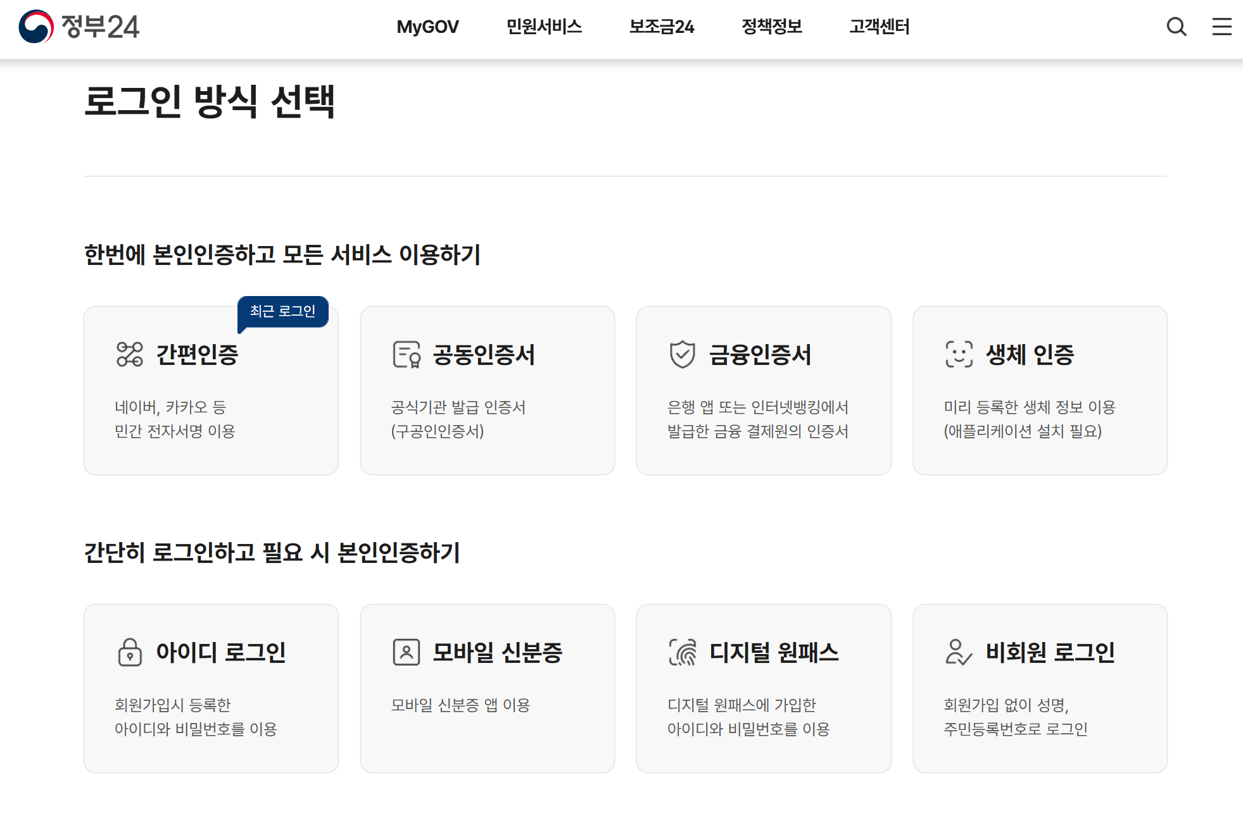Image resolution: width=1243 pixels, height=816 pixels.
Task: Open the search magnifier icon
Action: (1177, 27)
